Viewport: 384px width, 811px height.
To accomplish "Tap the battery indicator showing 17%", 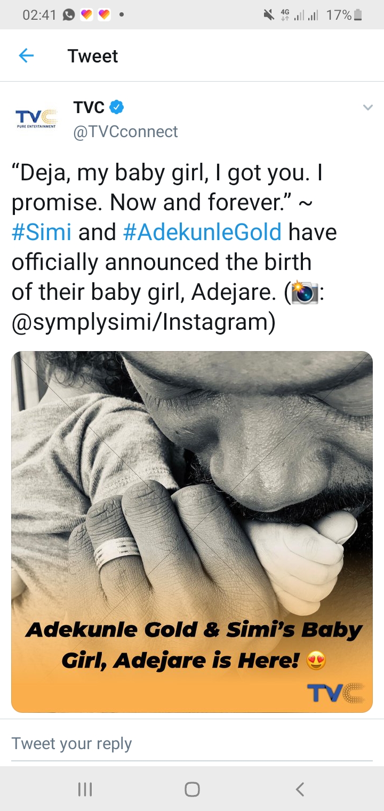I will click(345, 15).
